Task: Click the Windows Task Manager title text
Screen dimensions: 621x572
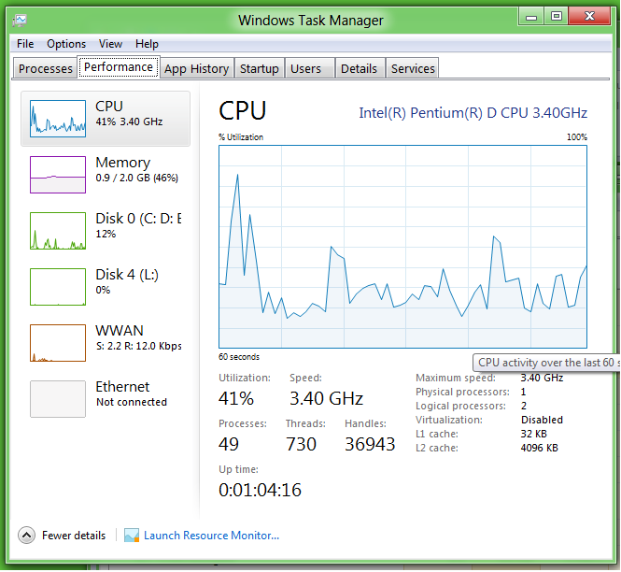Action: (311, 21)
